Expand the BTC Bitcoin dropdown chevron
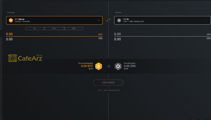Screen dimensions: 211x120 pos(98,20)
